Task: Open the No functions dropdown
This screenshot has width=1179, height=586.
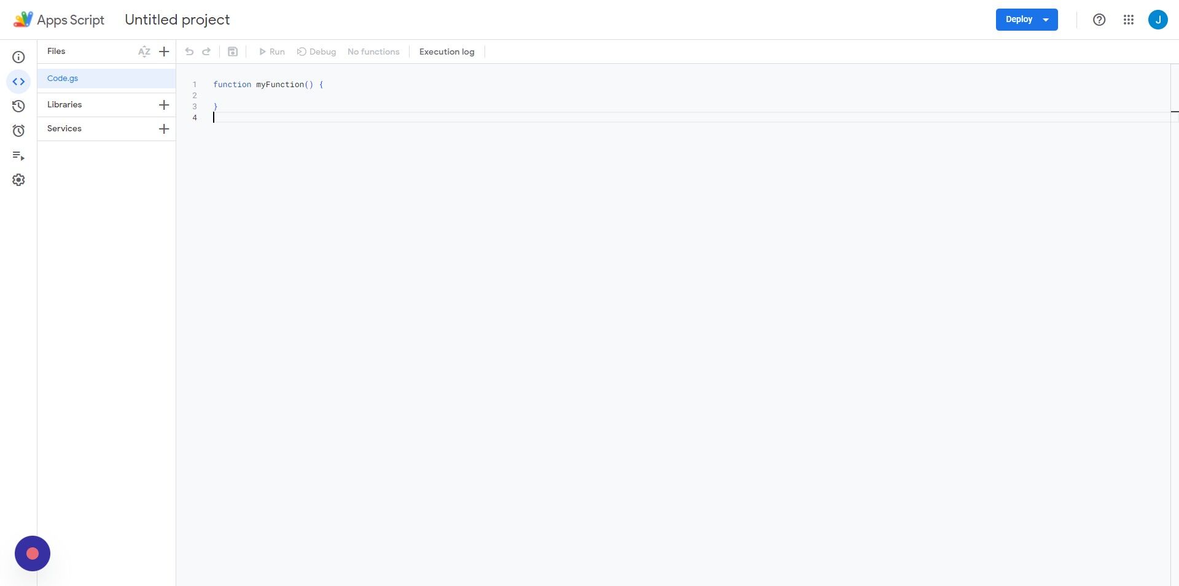Action: coord(373,52)
